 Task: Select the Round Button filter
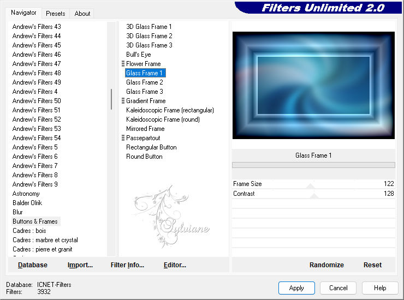pos(144,157)
